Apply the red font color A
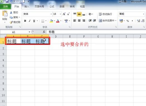The width and height of the screenshot is (146, 106). (58, 21)
